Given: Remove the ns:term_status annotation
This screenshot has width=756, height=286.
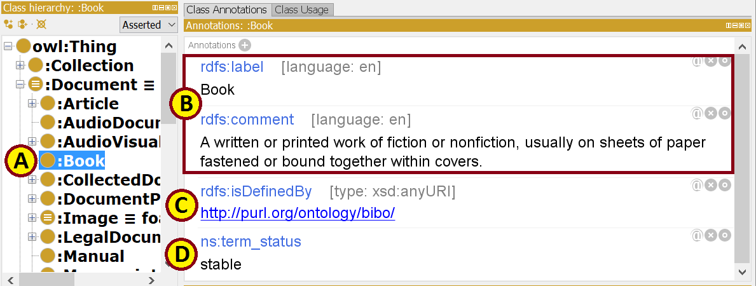Looking at the screenshot, I should (x=711, y=236).
